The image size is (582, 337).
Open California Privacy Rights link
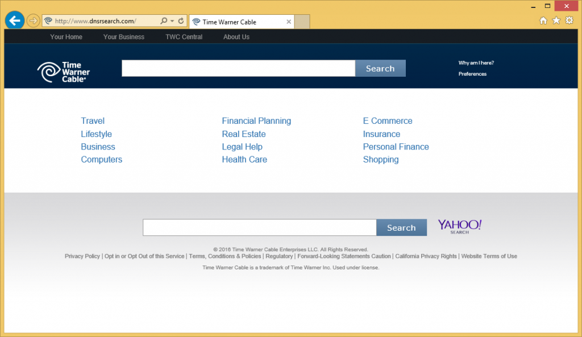(x=426, y=256)
